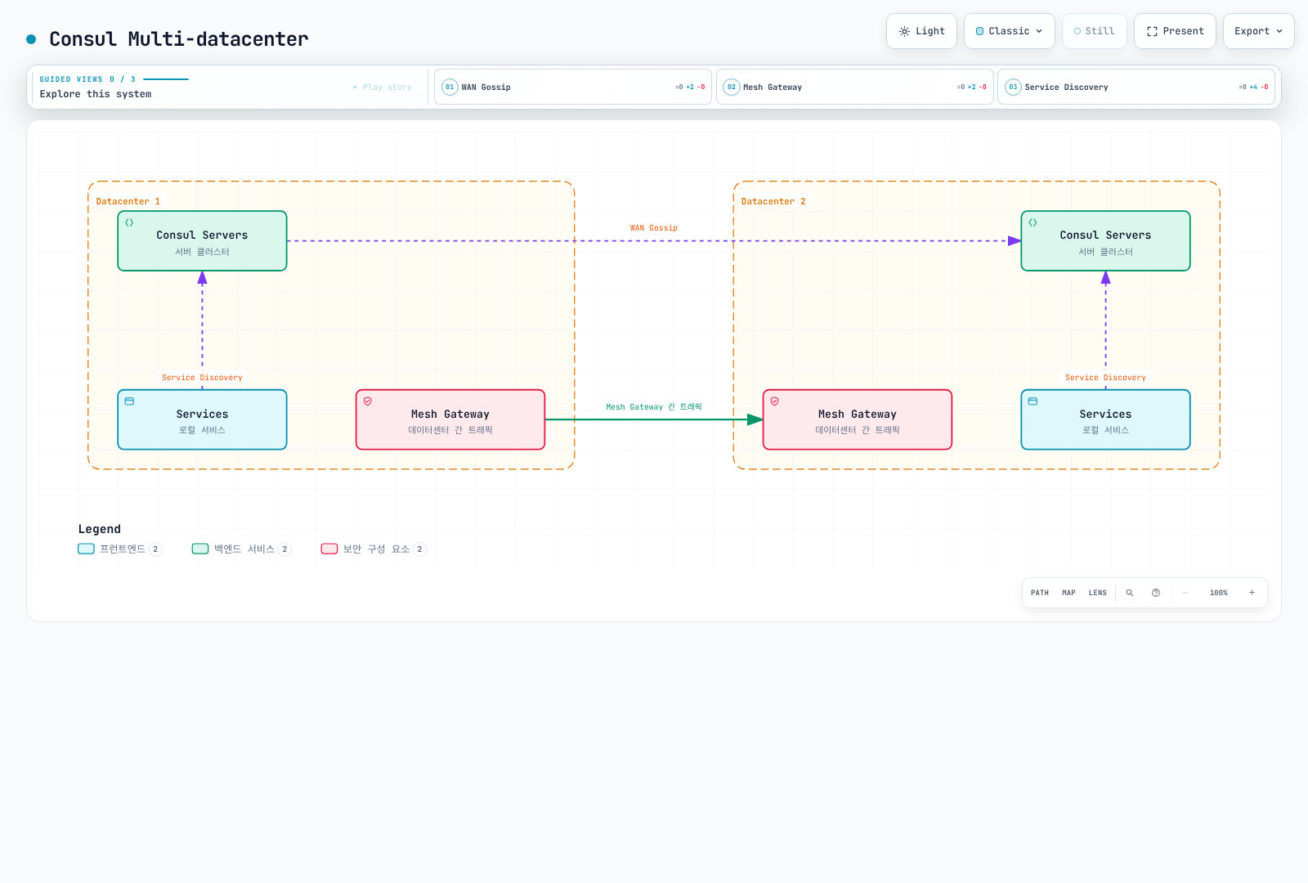Screen dimensions: 1308x883
Task: Reset zoom via 100% indicator
Action: pyautogui.click(x=1219, y=593)
